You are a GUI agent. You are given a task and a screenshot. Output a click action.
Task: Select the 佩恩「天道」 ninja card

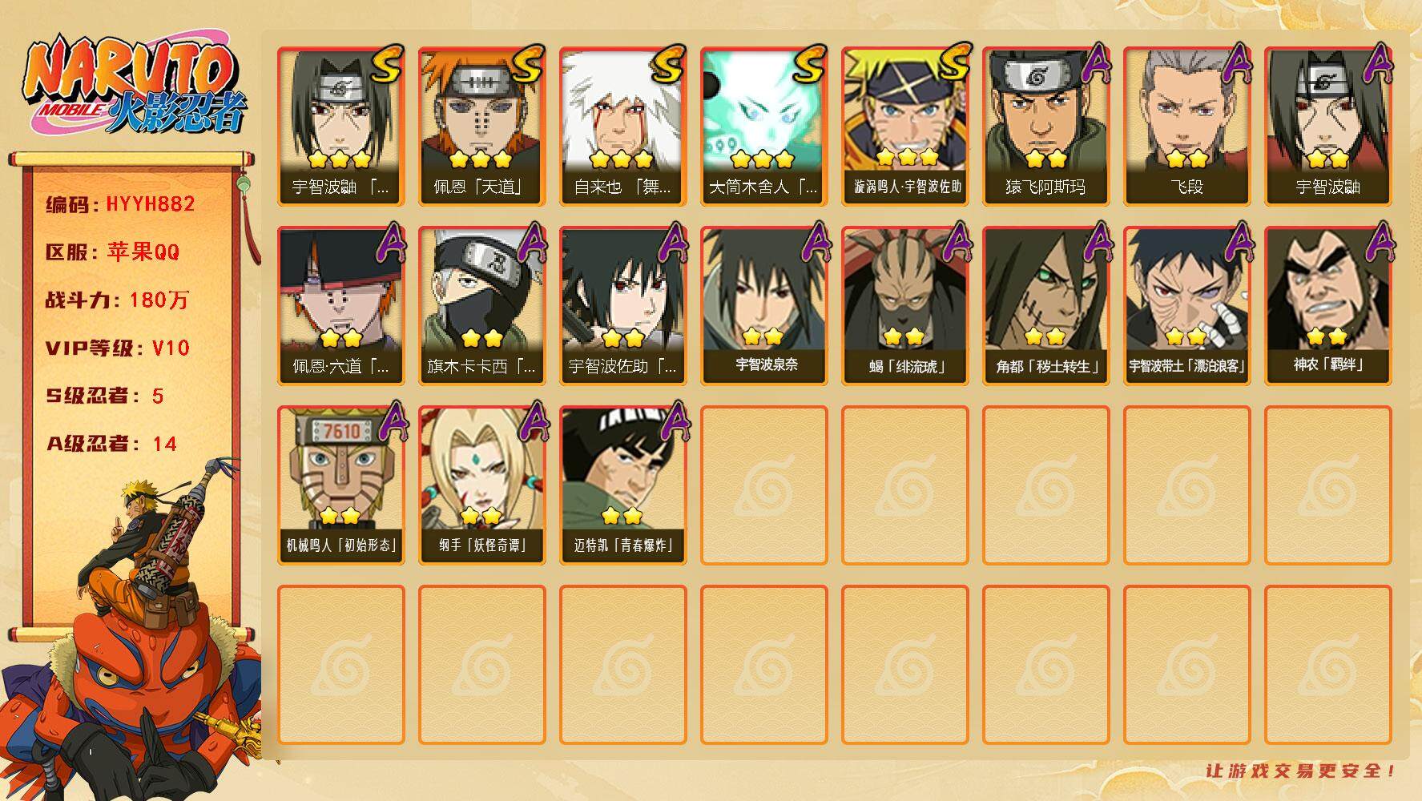tap(481, 127)
